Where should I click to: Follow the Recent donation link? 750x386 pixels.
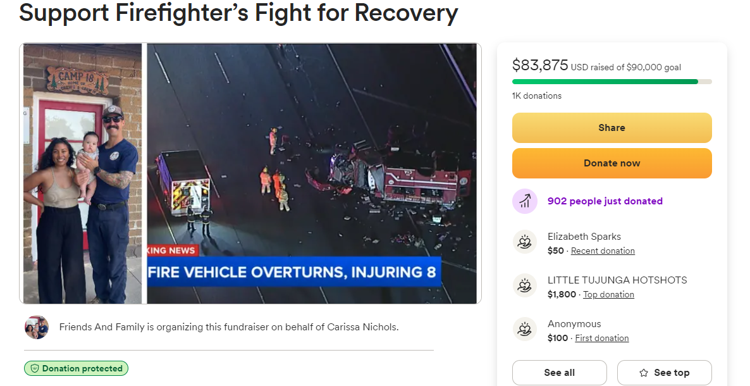pos(603,251)
